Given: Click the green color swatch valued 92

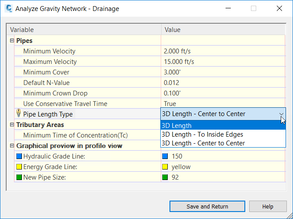Looking at the screenshot, I should tap(165, 177).
